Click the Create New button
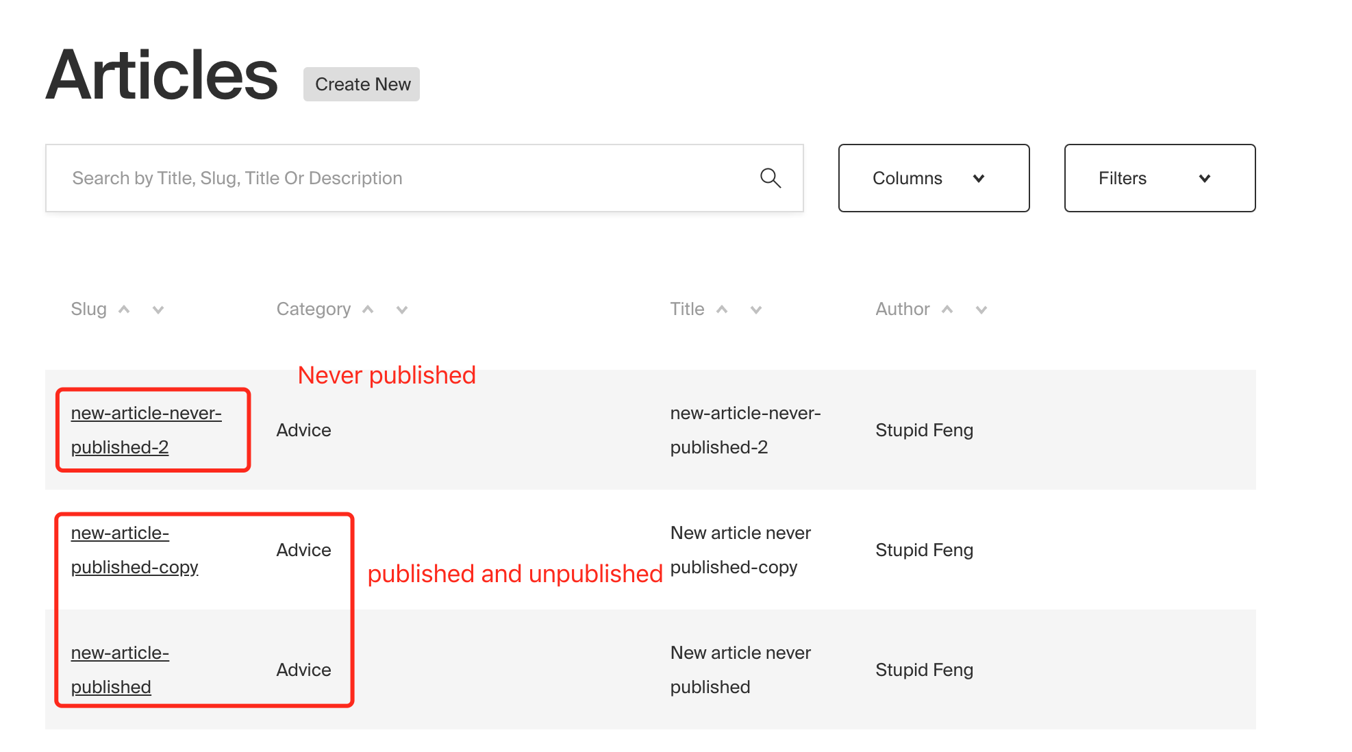 [x=361, y=84]
